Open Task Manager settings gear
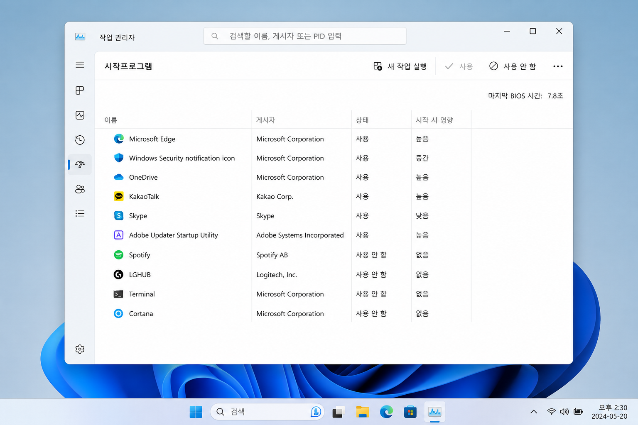The width and height of the screenshot is (638, 425). coord(80,349)
